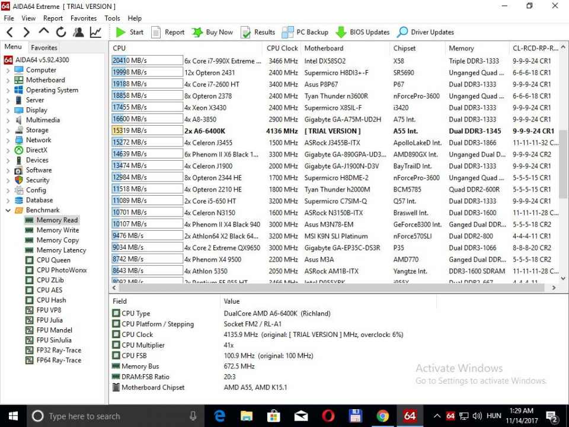Select the CPU Hash benchmark
The height and width of the screenshot is (427, 569).
pos(51,300)
